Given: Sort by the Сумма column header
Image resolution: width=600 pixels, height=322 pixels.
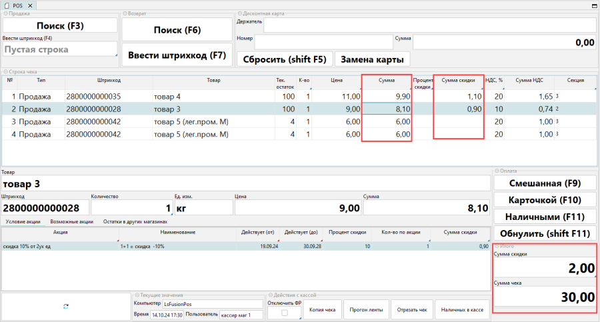Looking at the screenshot, I should (386, 80).
